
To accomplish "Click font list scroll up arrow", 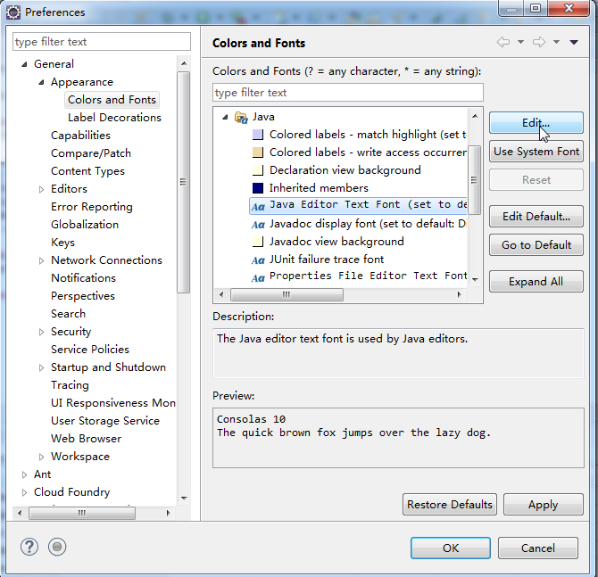I will (x=475, y=116).
